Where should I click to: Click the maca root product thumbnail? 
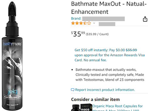tap(81, 107)
